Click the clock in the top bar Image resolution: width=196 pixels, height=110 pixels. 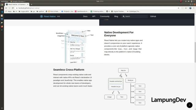100,1
